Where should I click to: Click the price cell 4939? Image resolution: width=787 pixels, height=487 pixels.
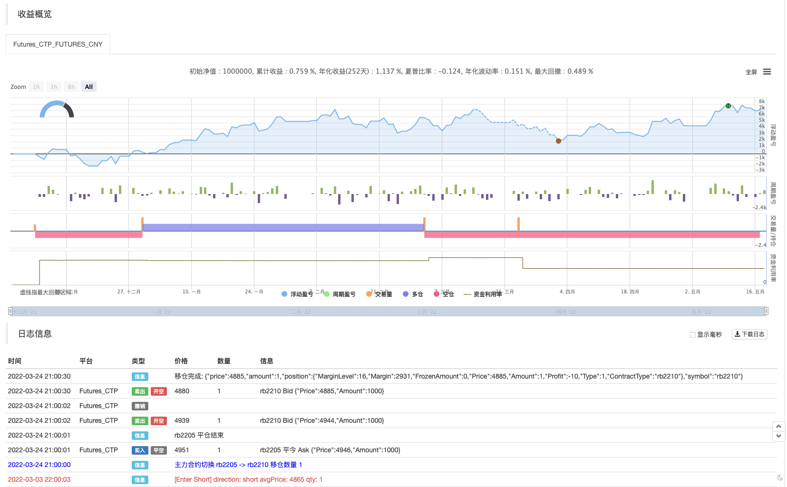(x=182, y=420)
